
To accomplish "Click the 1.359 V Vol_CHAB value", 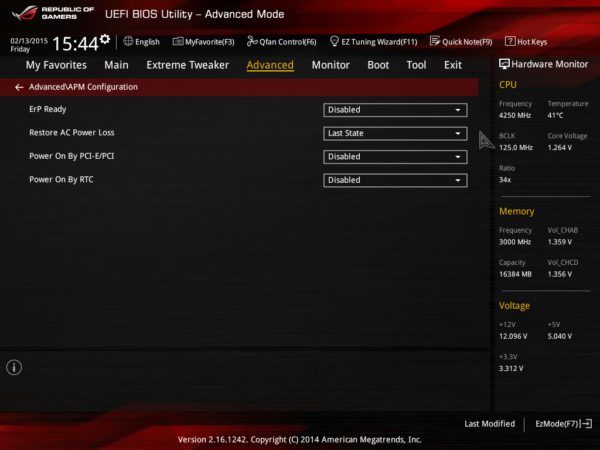I will (560, 242).
